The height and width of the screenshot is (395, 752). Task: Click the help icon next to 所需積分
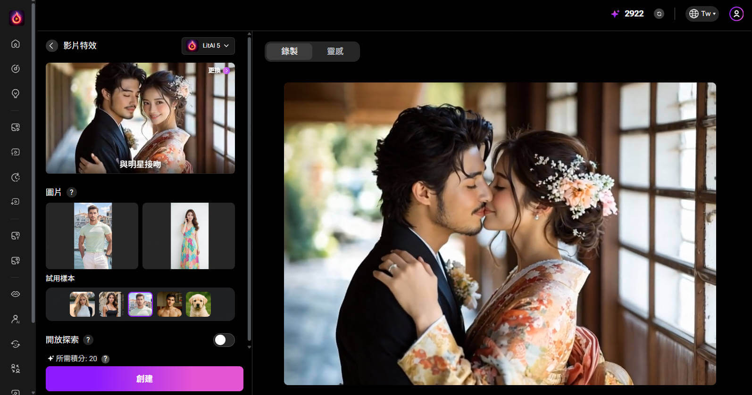(106, 359)
